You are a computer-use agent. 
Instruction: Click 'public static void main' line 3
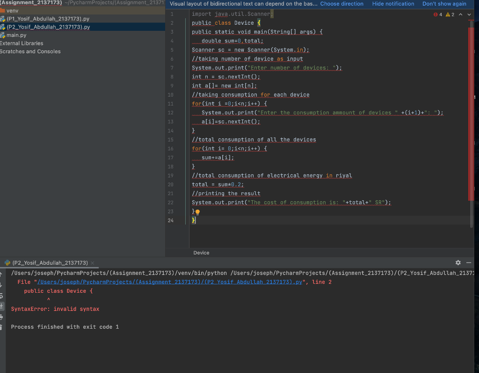click(x=257, y=32)
